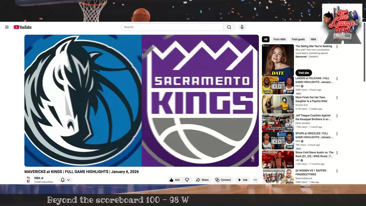Screen dimensions: 366x206
Task: Open options for Dating Site ad
Action: (x=337, y=47)
